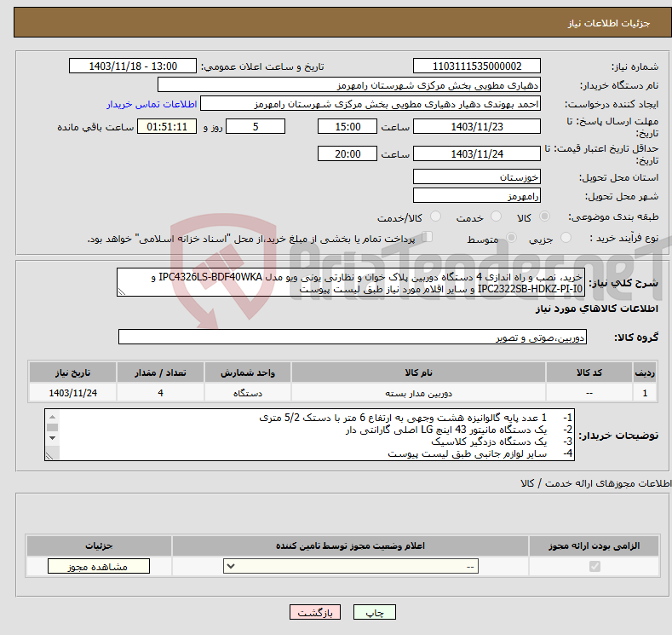Click the کد کالا column header
The image size is (672, 635).
(x=589, y=372)
